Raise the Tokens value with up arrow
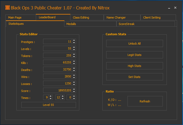 point(74,54)
